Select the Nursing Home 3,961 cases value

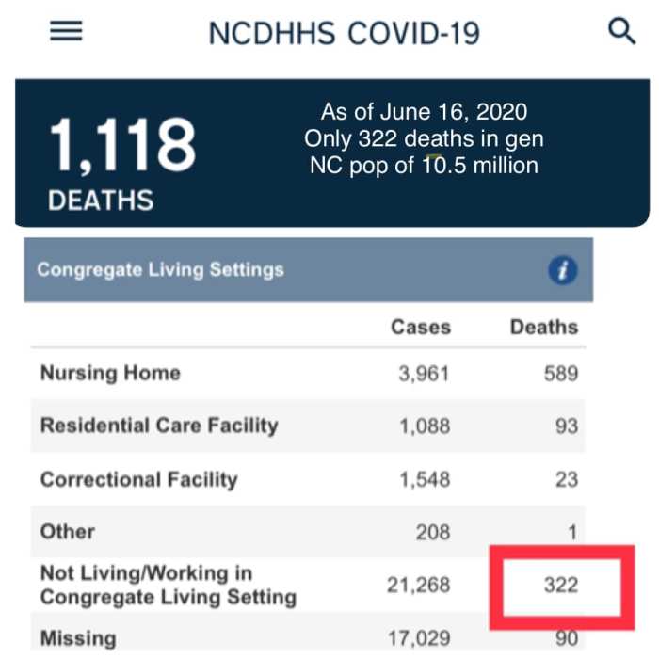coord(423,374)
